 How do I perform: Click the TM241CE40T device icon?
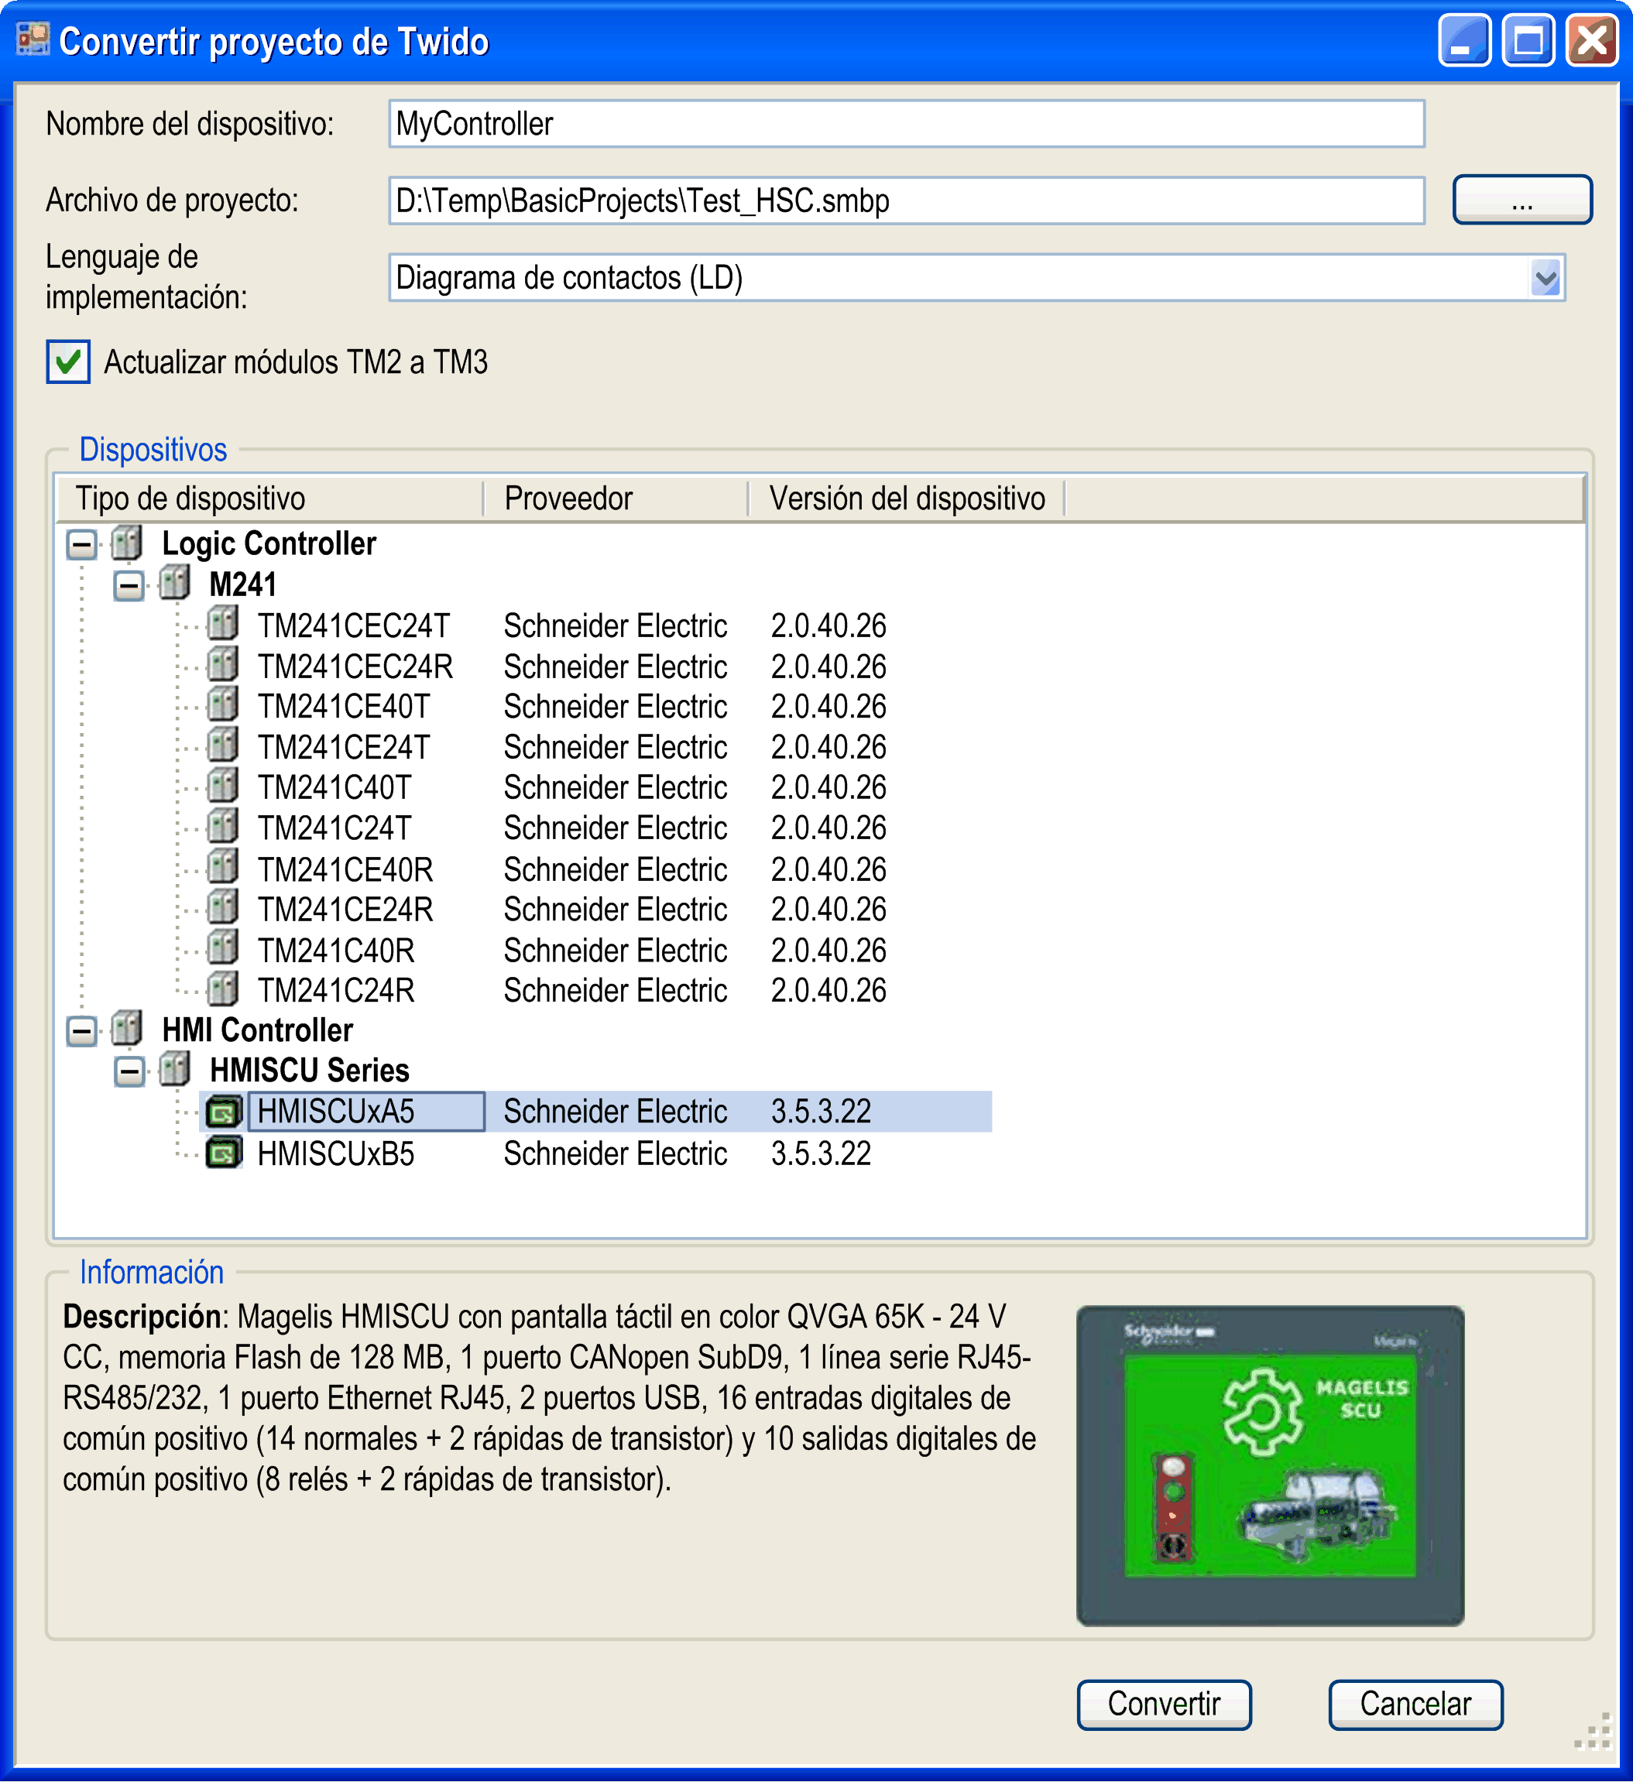pyautogui.click(x=223, y=706)
